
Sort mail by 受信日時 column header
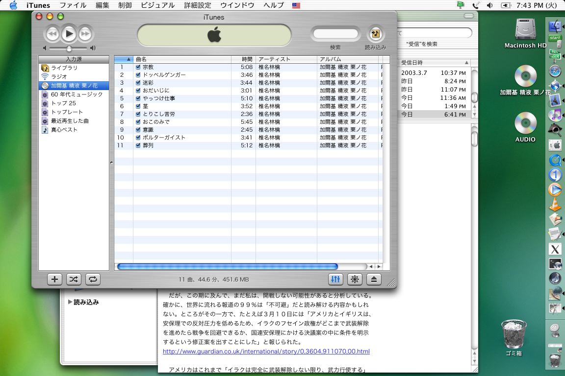coord(434,63)
